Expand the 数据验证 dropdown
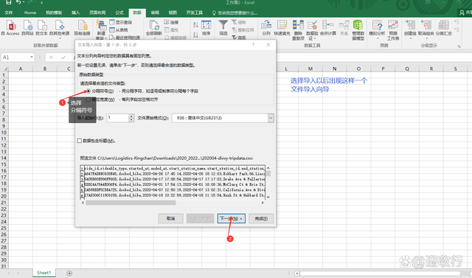Image resolution: width=472 pixels, height=278 pixels. click(x=315, y=38)
